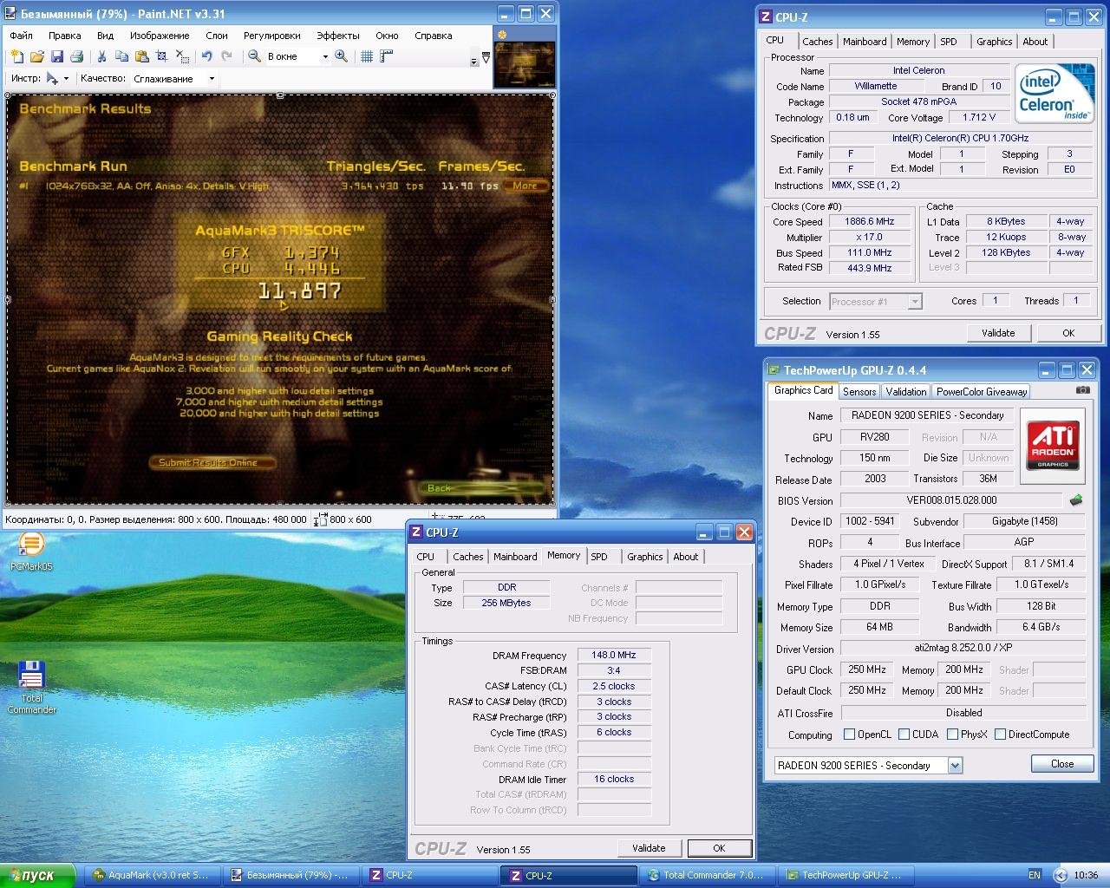Click the Zoom out magnifier icon
The width and height of the screenshot is (1110, 888).
point(254,56)
